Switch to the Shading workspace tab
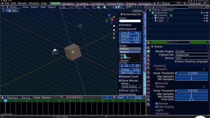This screenshot has height=118, width=210. click(x=131, y=4)
